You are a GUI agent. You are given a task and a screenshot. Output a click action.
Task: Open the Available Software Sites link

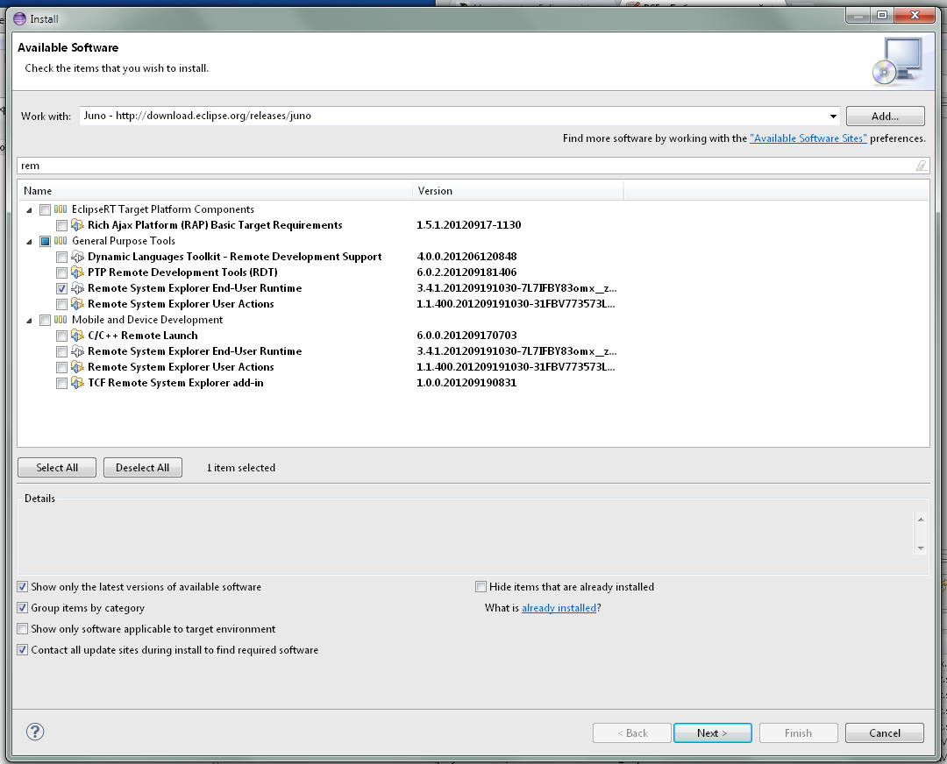pyautogui.click(x=808, y=138)
